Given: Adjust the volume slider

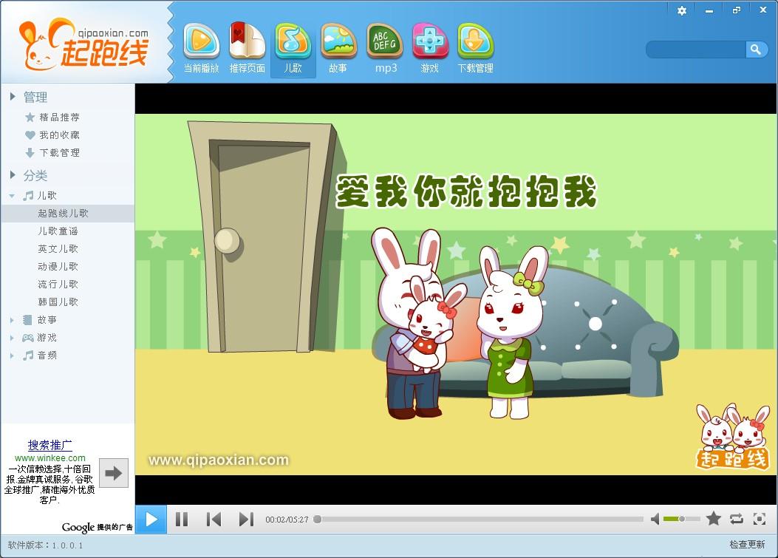Looking at the screenshot, I should (682, 520).
